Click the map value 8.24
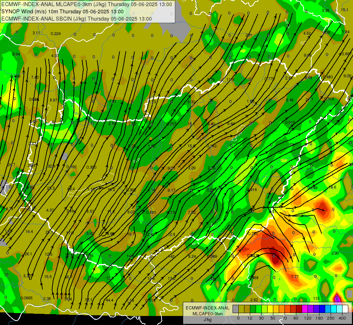 tap(192, 256)
